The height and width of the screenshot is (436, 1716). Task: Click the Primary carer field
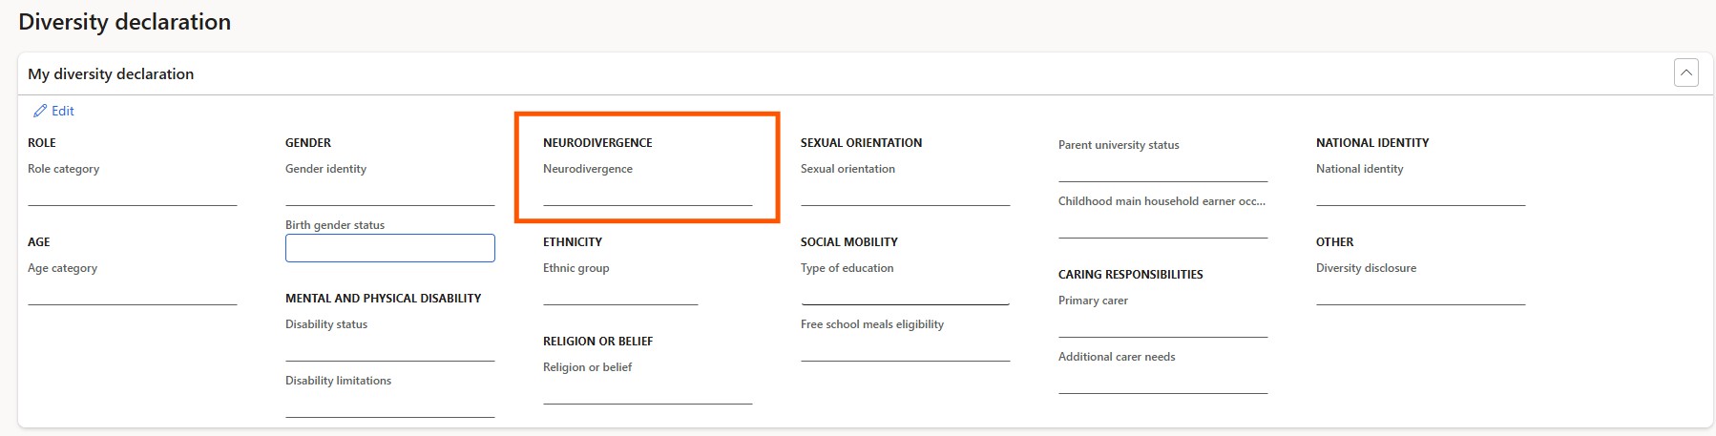[x=1162, y=324]
